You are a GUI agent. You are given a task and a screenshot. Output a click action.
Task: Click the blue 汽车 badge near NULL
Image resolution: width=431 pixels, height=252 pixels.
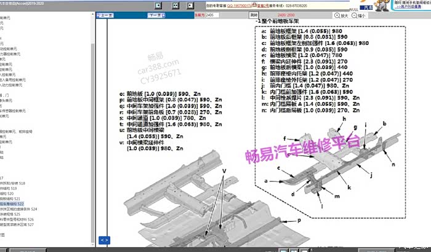tap(366, 8)
